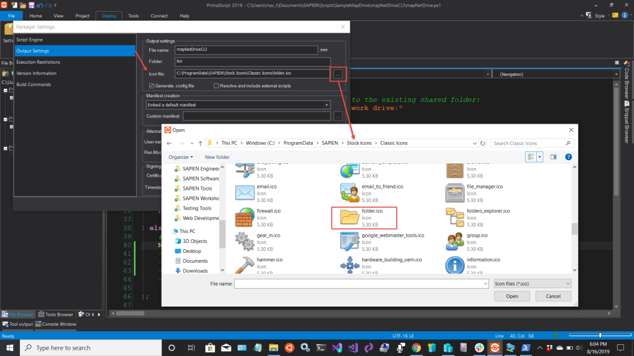Select the gear_in.ico icon file
Viewport: 634px width, 356px height.
(258, 242)
